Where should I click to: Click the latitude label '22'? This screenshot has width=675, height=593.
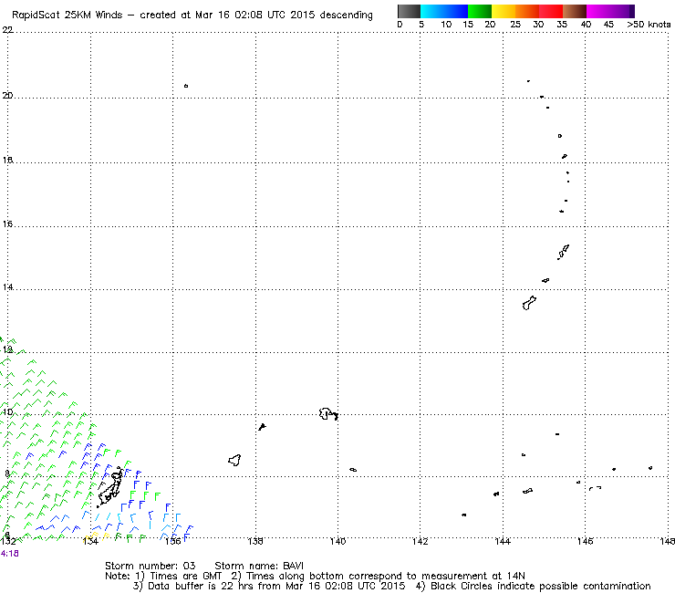(7, 30)
